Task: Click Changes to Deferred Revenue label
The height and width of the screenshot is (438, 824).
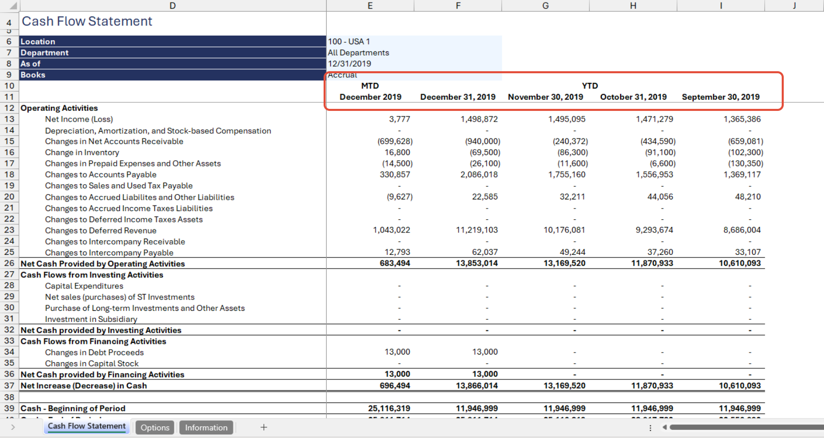Action: click(101, 230)
